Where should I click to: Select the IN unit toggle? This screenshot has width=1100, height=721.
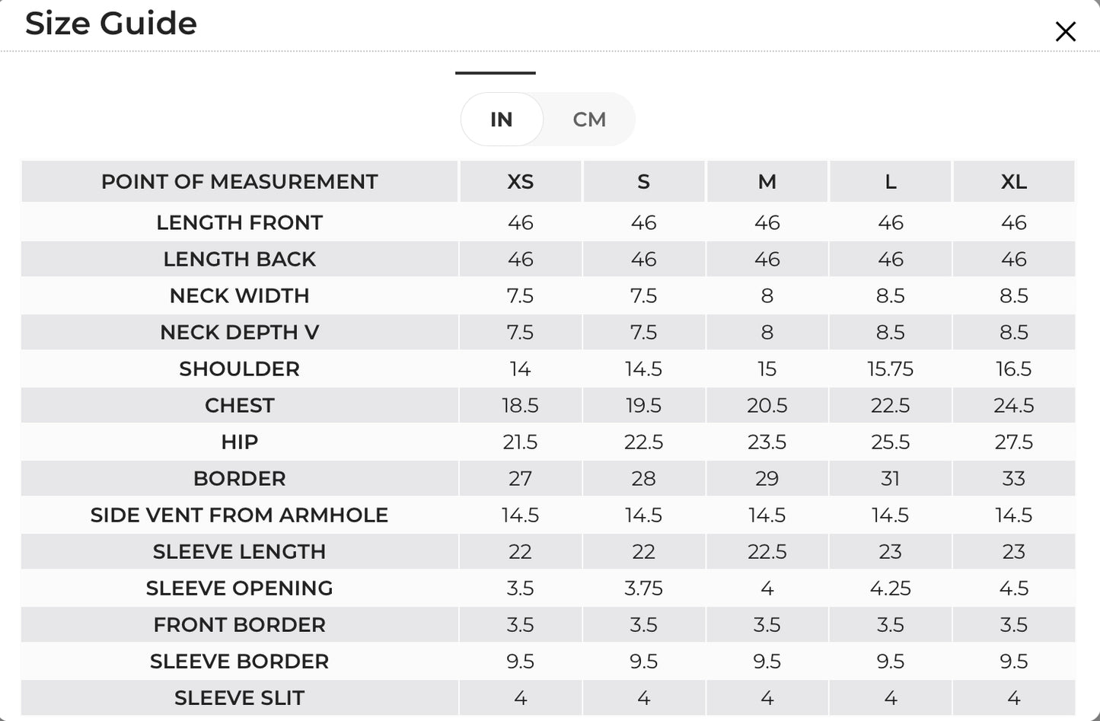tap(502, 120)
